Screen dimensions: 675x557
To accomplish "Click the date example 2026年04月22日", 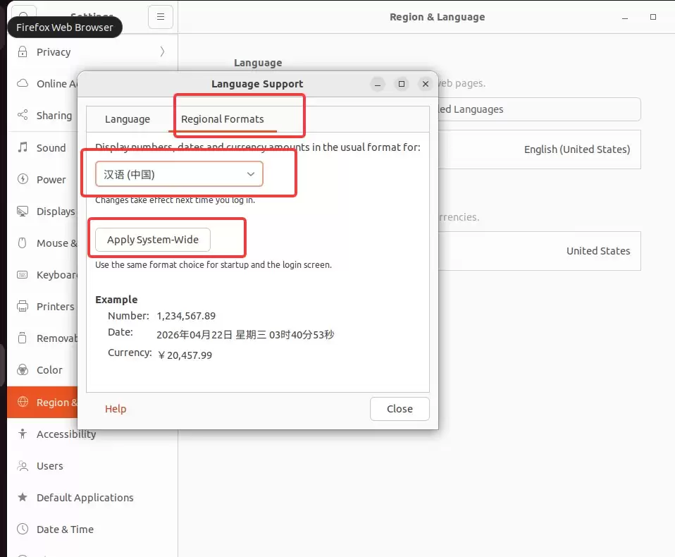I will coord(194,335).
